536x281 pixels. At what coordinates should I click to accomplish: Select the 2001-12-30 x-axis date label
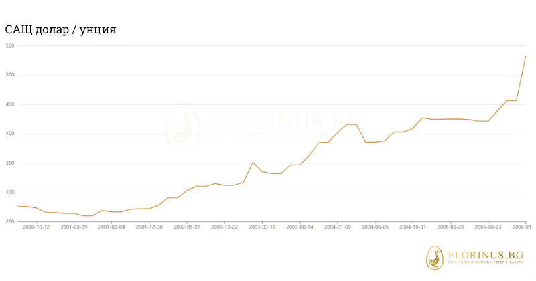[x=149, y=227]
